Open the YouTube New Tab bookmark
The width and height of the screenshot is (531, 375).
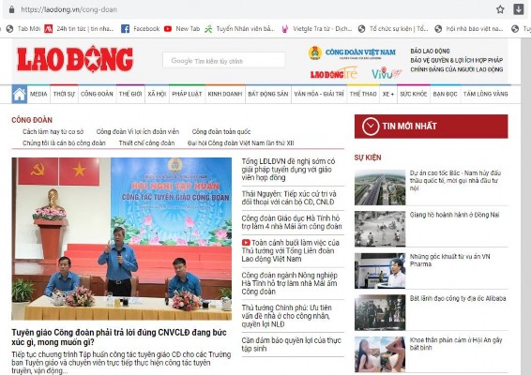182,29
